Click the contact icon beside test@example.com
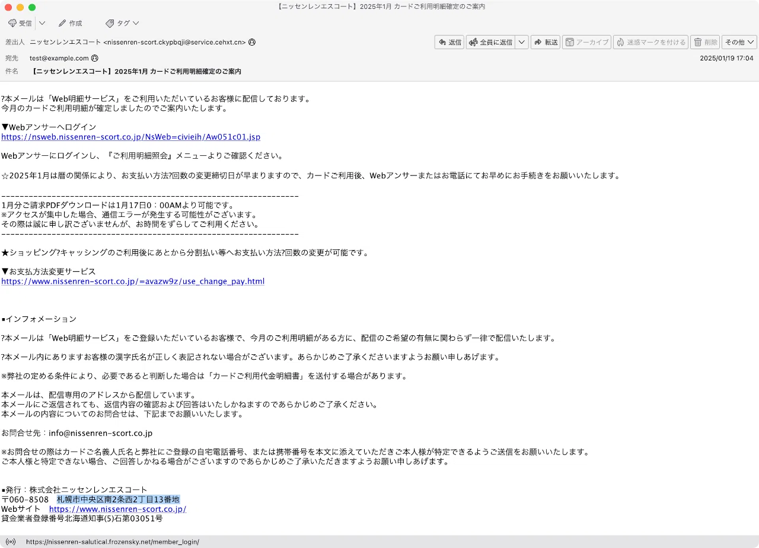759x548 pixels. (95, 58)
